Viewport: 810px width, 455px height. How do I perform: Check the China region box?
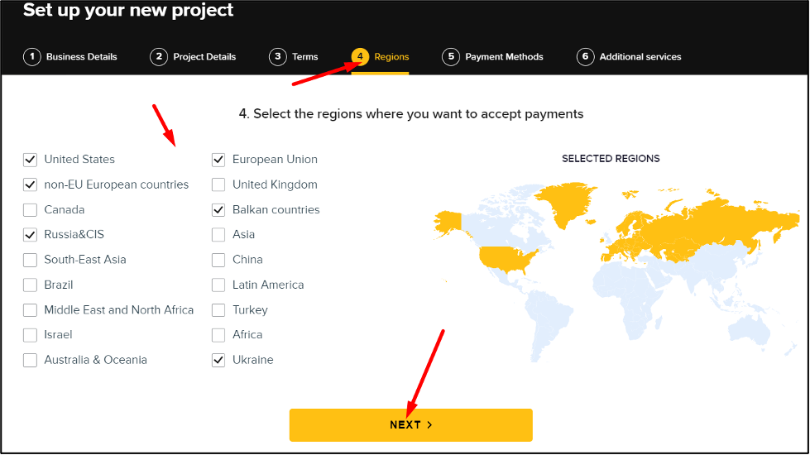coord(218,260)
